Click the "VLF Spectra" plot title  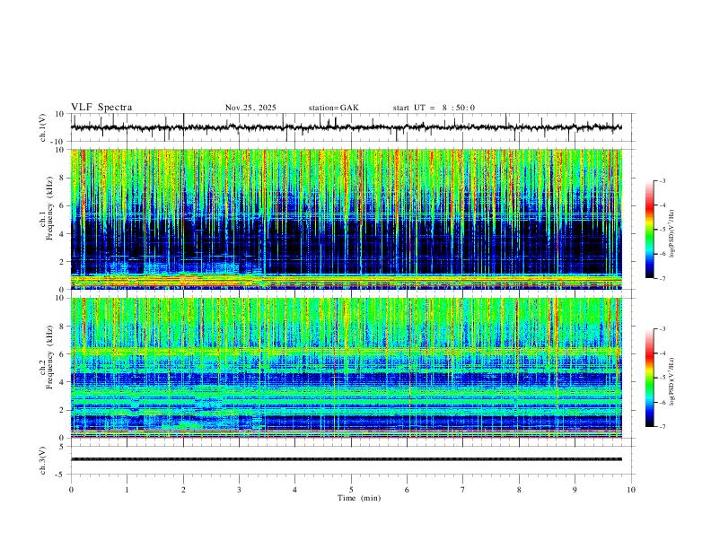pyautogui.click(x=101, y=108)
